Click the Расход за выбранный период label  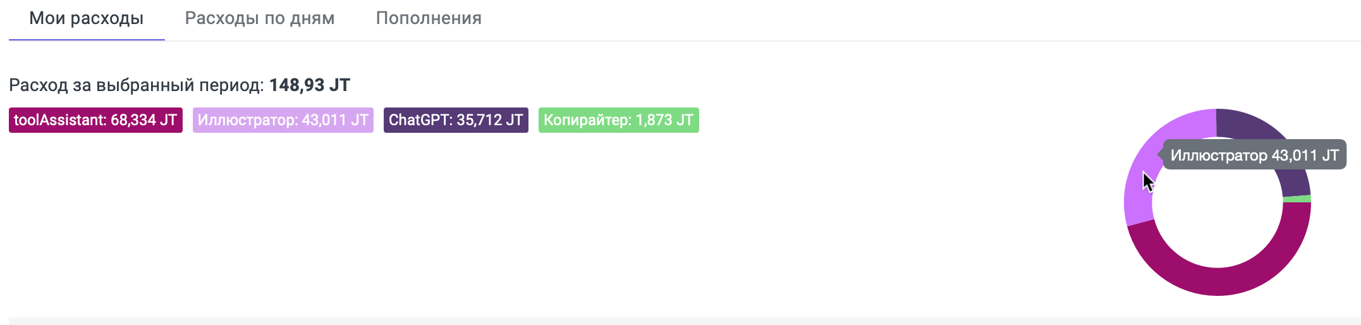coord(136,85)
